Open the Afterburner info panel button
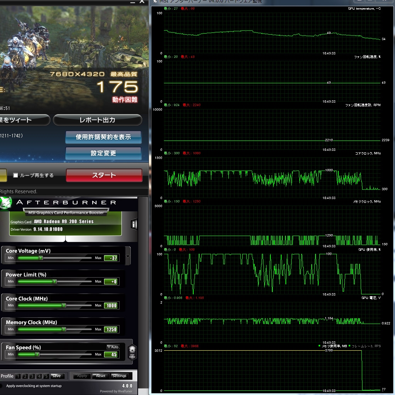 (134, 224)
